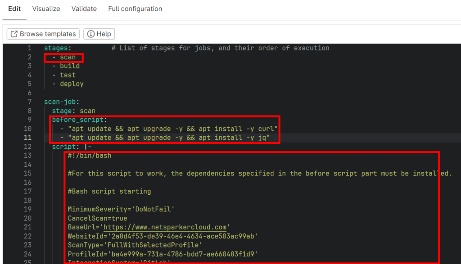Open the Help panel
This screenshot has height=264, width=461.
tap(99, 34)
